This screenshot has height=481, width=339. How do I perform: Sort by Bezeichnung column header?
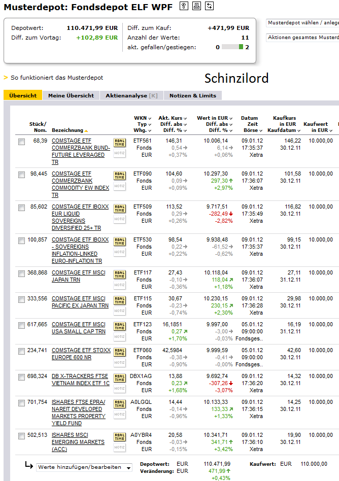(x=70, y=130)
